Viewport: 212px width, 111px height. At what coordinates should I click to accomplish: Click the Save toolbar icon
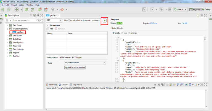pos(2,9)
